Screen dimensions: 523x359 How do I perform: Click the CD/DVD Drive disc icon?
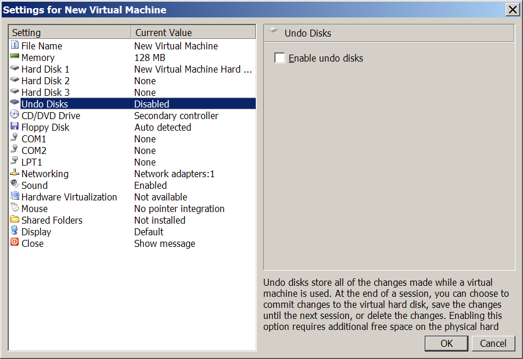pos(15,115)
